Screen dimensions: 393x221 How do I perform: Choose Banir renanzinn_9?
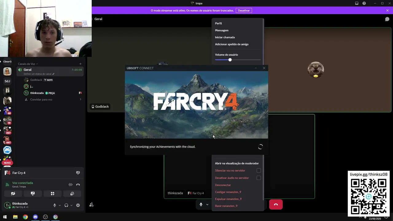tap(226, 206)
